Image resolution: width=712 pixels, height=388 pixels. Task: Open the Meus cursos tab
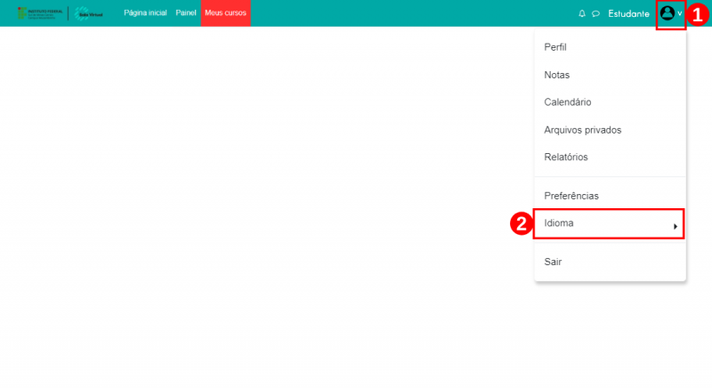pyautogui.click(x=226, y=12)
